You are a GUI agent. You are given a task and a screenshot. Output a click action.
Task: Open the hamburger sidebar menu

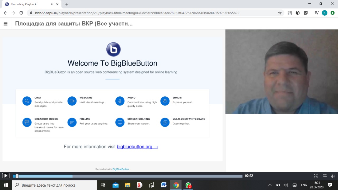click(6, 24)
